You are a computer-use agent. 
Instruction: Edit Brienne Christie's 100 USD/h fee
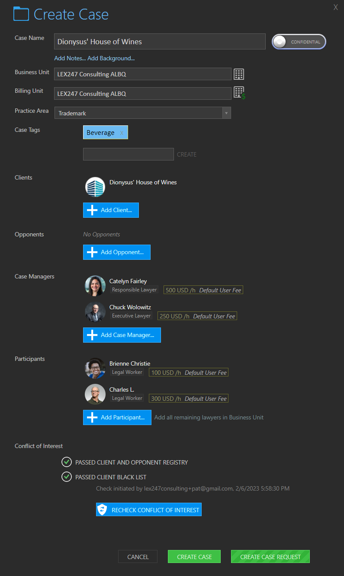[189, 373]
